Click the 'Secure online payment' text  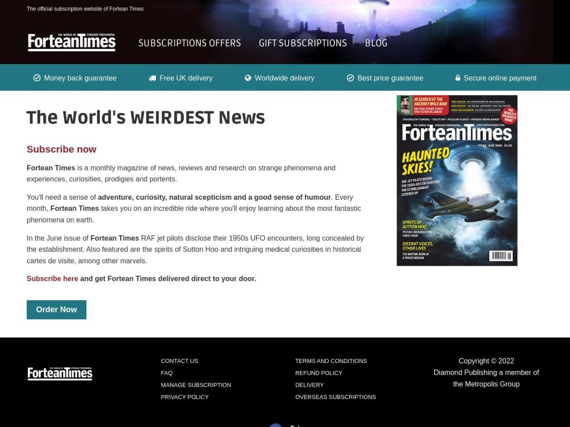pos(500,78)
